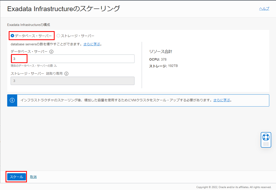Open さらに学ぶ link next to database servers text
The image size is (276, 190).
coord(92,44)
